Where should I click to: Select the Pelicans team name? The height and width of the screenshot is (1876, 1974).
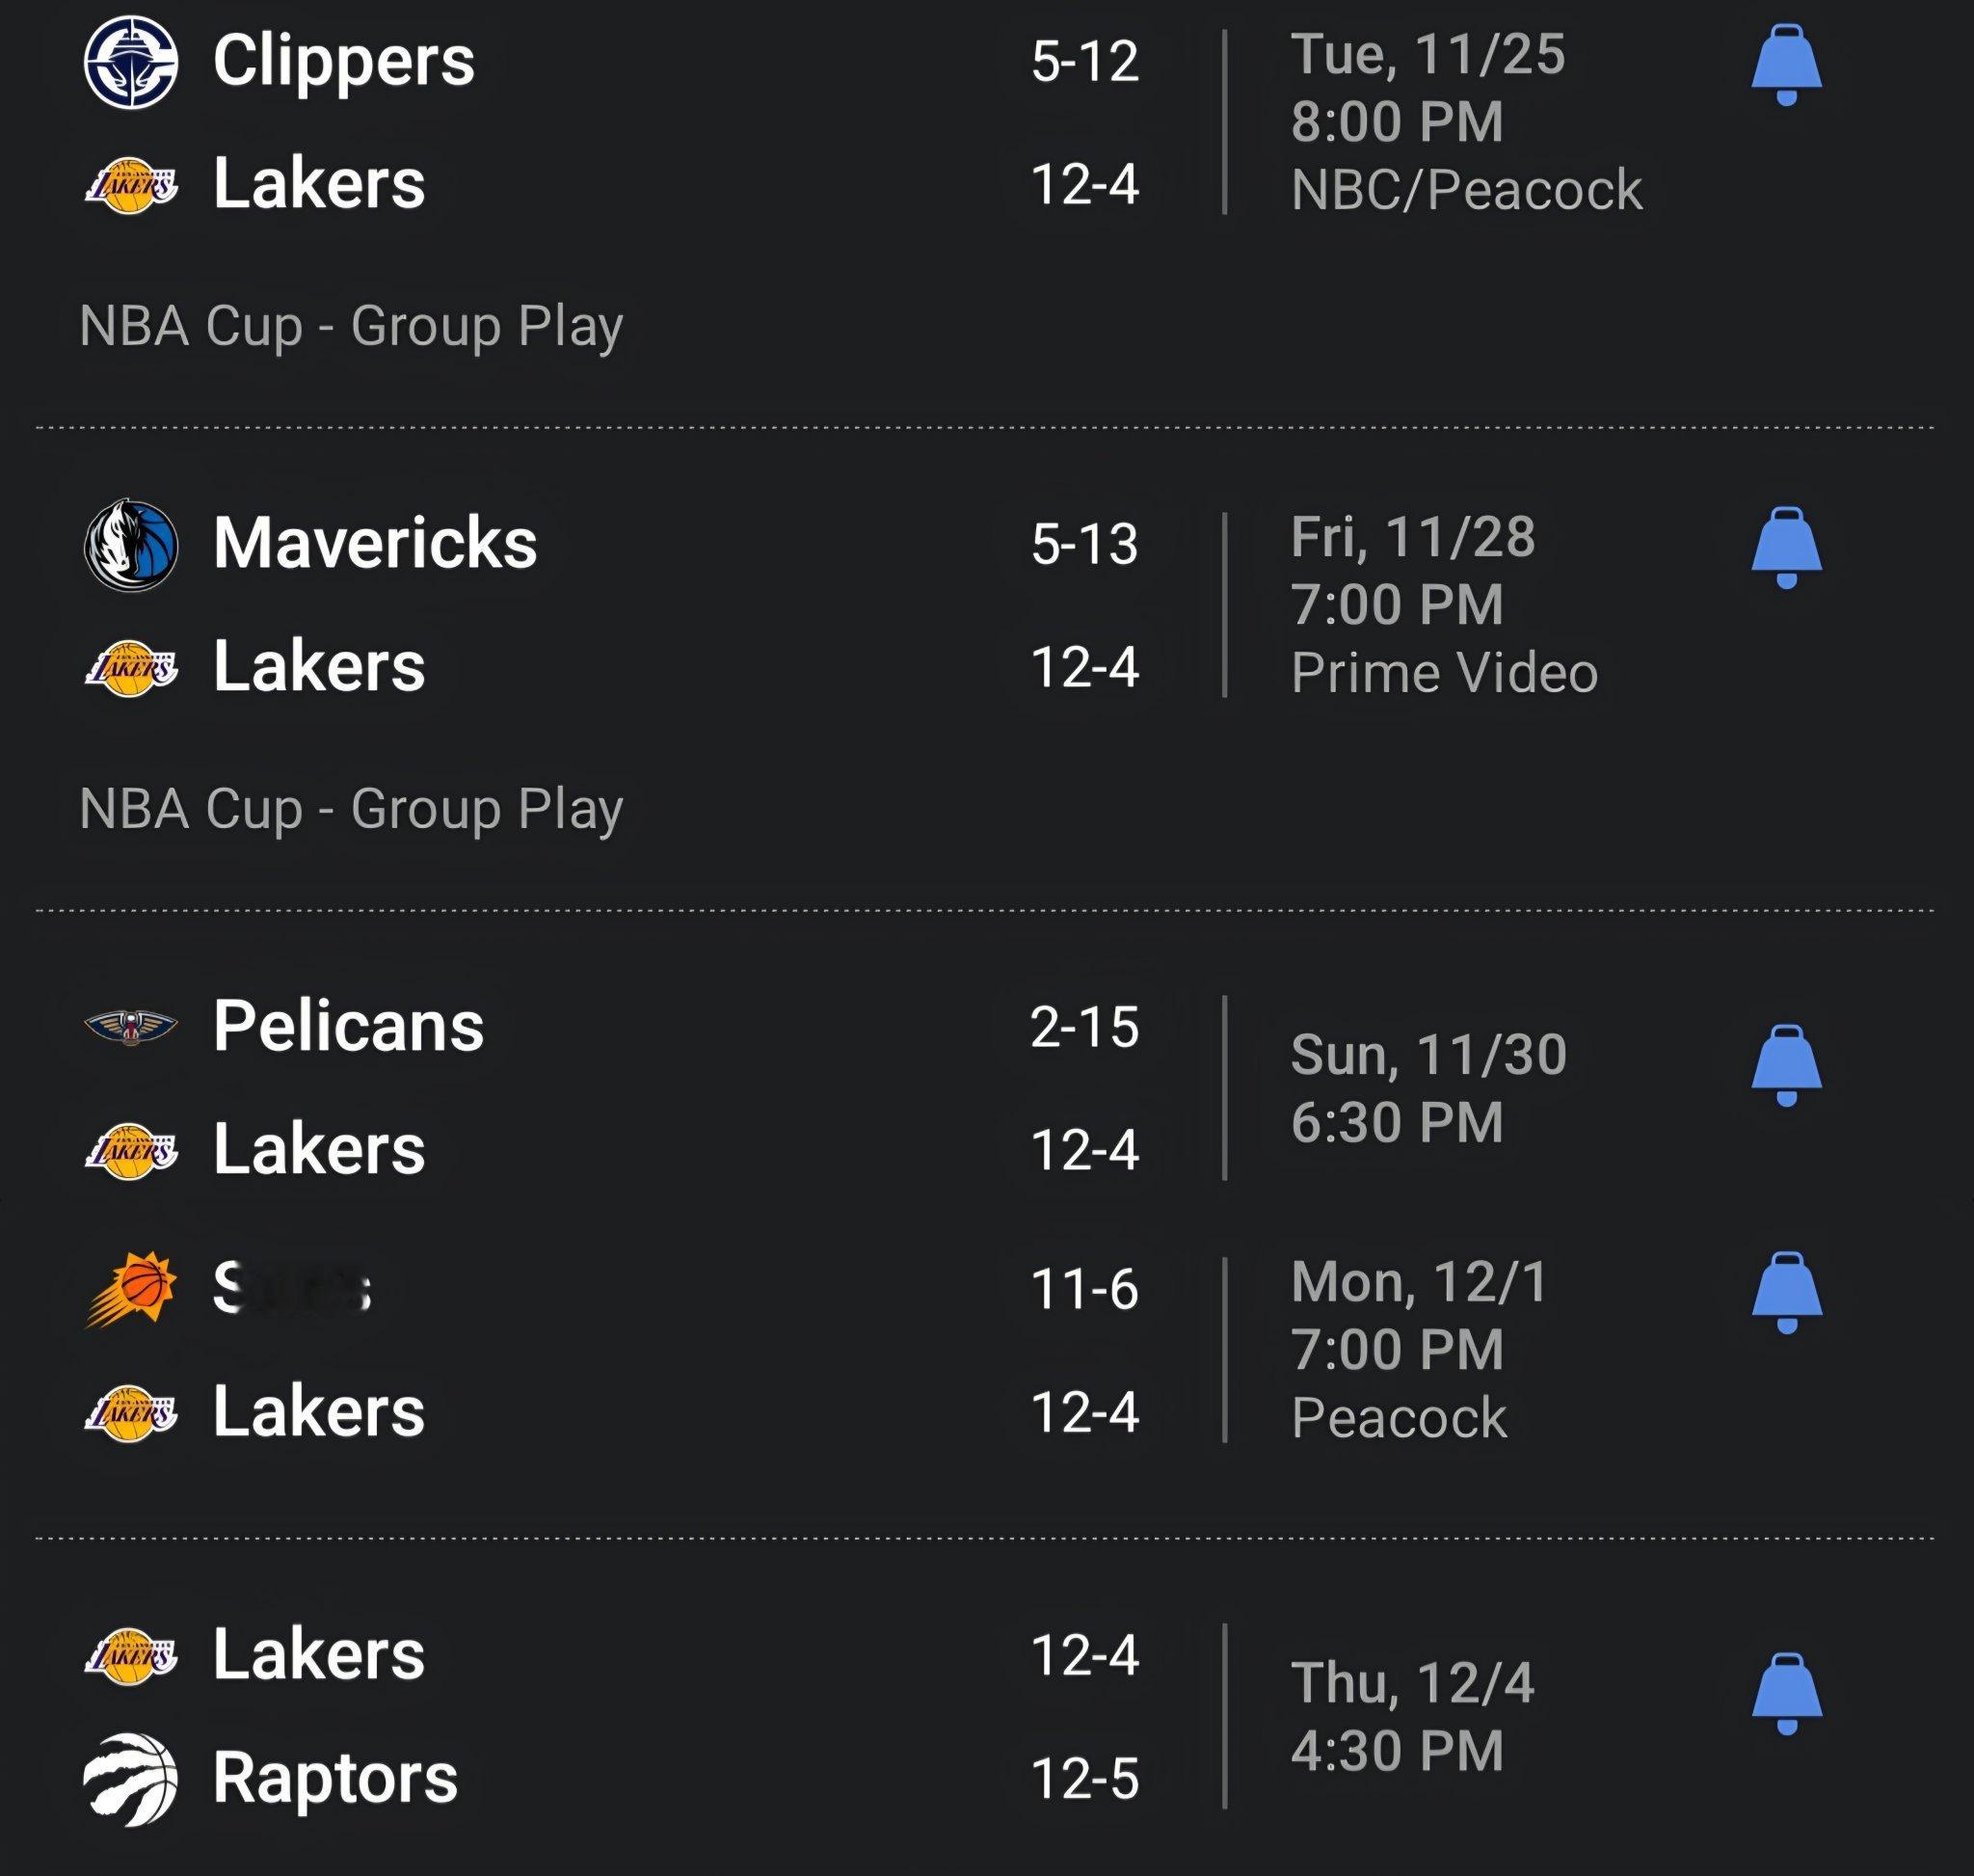348,1027
